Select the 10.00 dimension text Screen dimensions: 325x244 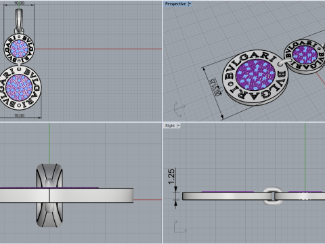(19, 3)
